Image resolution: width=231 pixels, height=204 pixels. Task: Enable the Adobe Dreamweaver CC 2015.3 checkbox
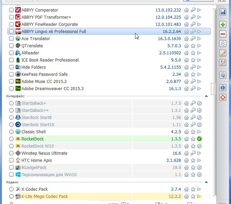[x=11, y=89]
